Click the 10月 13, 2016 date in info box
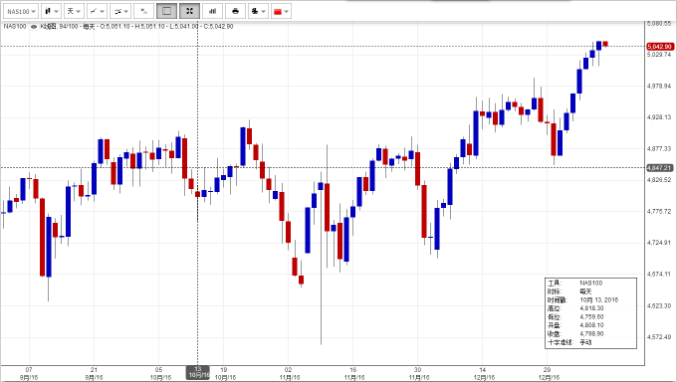Screen dimensions: 677x382 (599, 300)
